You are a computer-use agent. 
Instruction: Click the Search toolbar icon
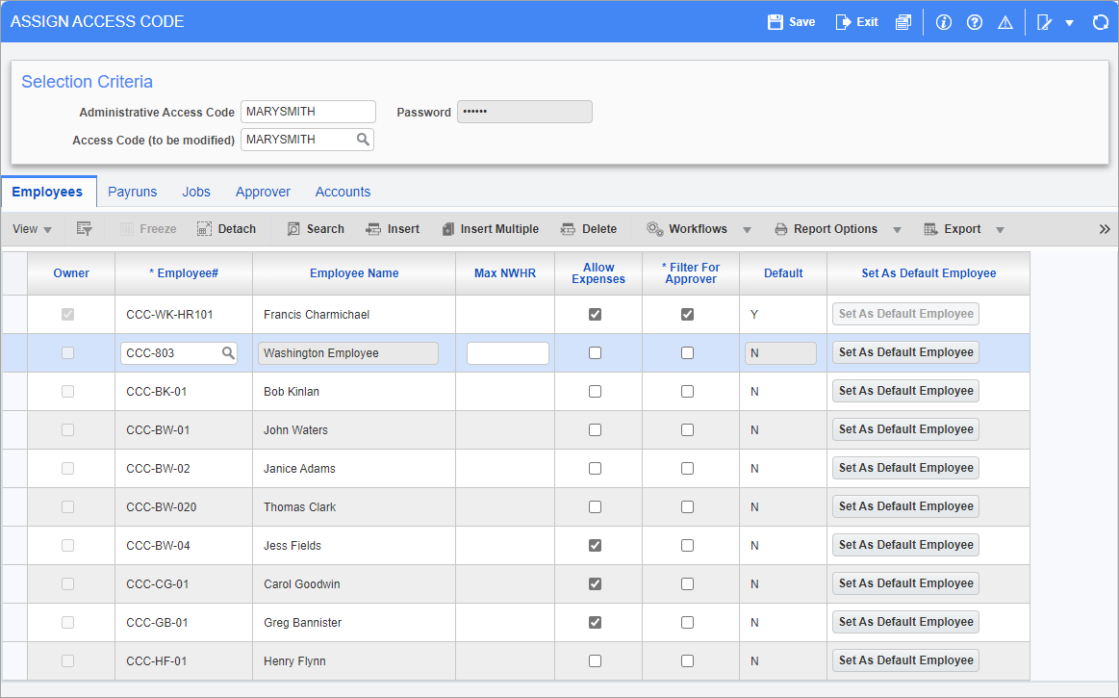pyautogui.click(x=293, y=228)
